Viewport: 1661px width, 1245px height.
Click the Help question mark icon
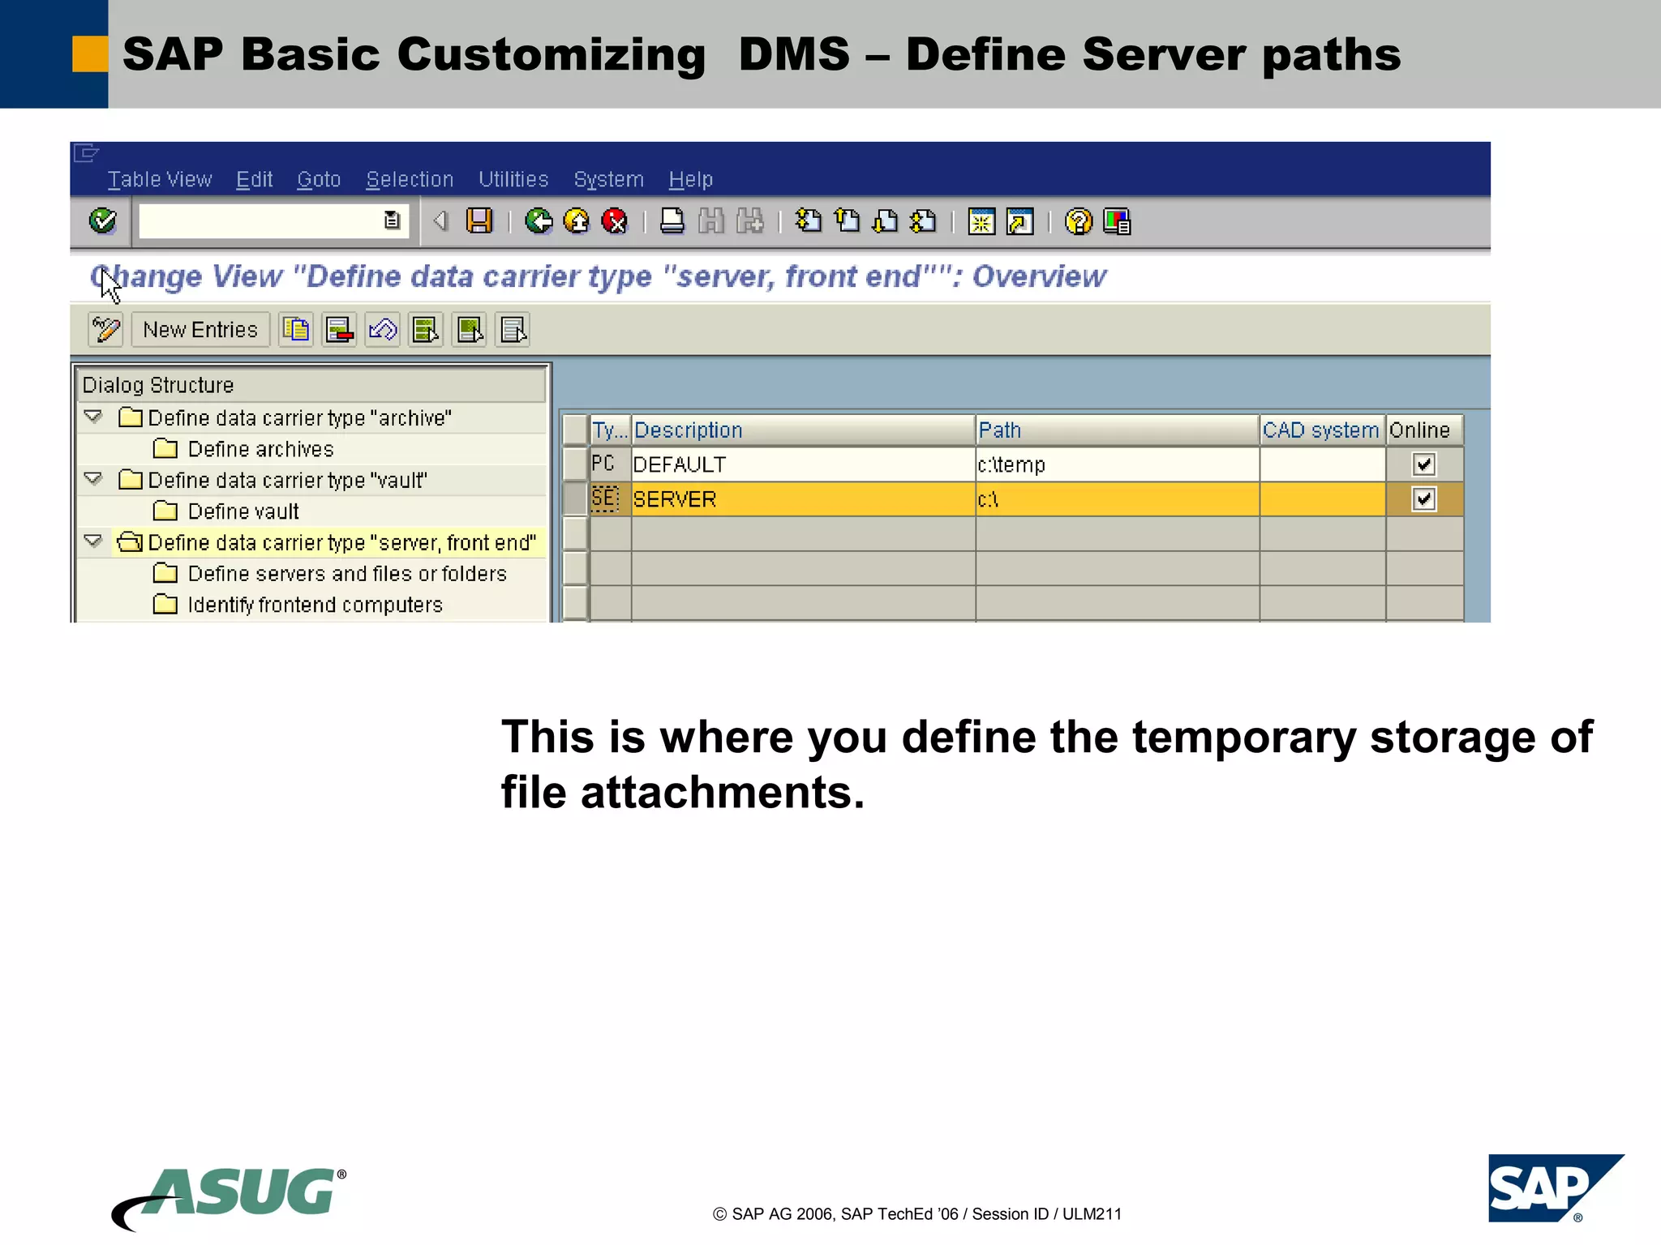coord(1078,221)
